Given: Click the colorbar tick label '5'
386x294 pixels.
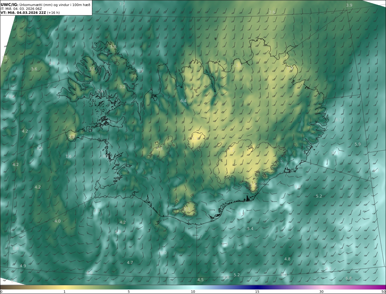Looking at the screenshot, I should (x=129, y=292).
